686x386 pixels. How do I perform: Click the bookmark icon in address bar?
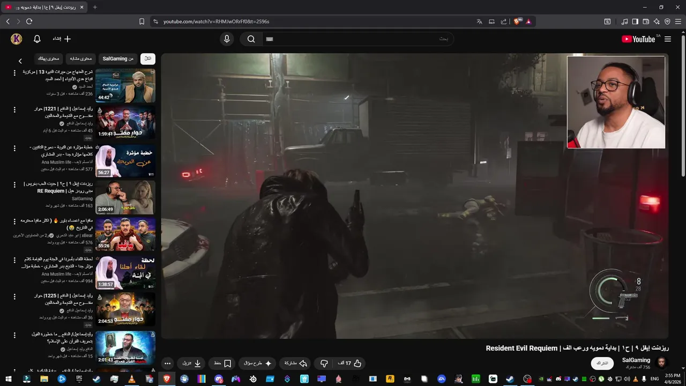(x=141, y=21)
